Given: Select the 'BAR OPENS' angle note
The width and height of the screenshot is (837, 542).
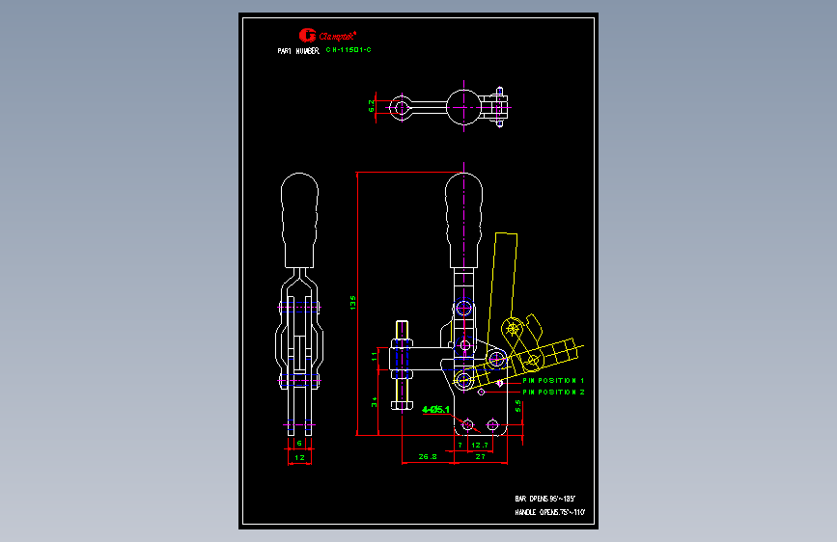Looking at the screenshot, I should point(545,499).
